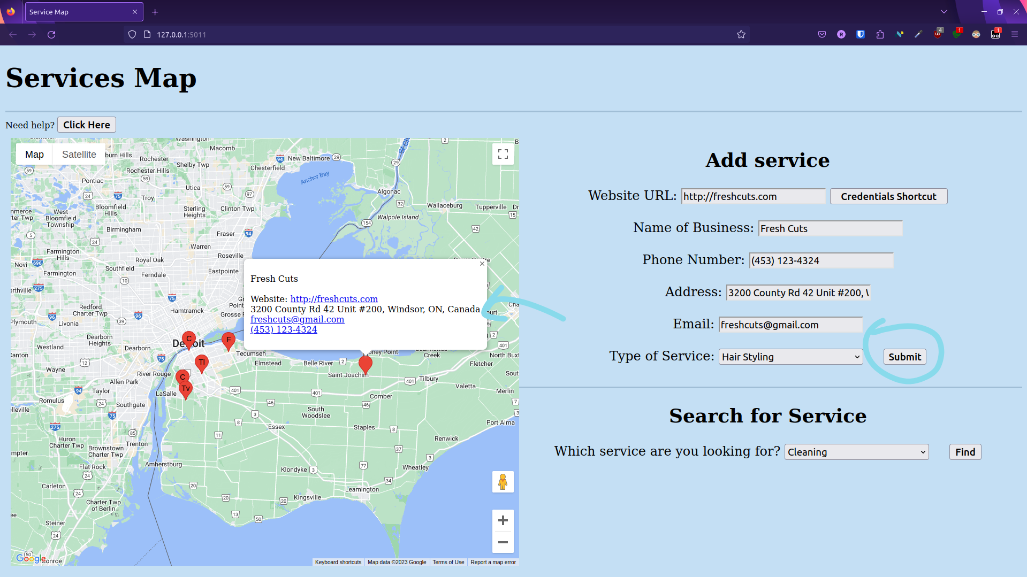
Task: Open the service search dropdown showing Cleaning
Action: coord(855,451)
